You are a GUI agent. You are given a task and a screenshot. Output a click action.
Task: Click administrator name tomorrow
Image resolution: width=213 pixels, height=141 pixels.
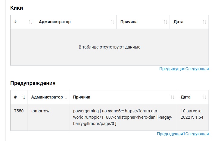[40, 111]
